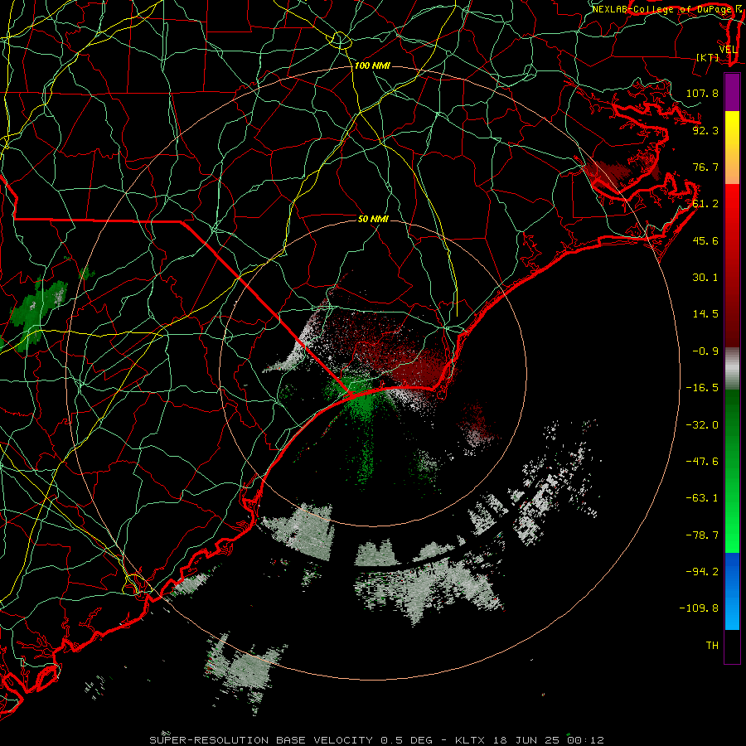746x746 pixels.
Task: Select the -32.0 scale value
Action: pyautogui.click(x=702, y=425)
